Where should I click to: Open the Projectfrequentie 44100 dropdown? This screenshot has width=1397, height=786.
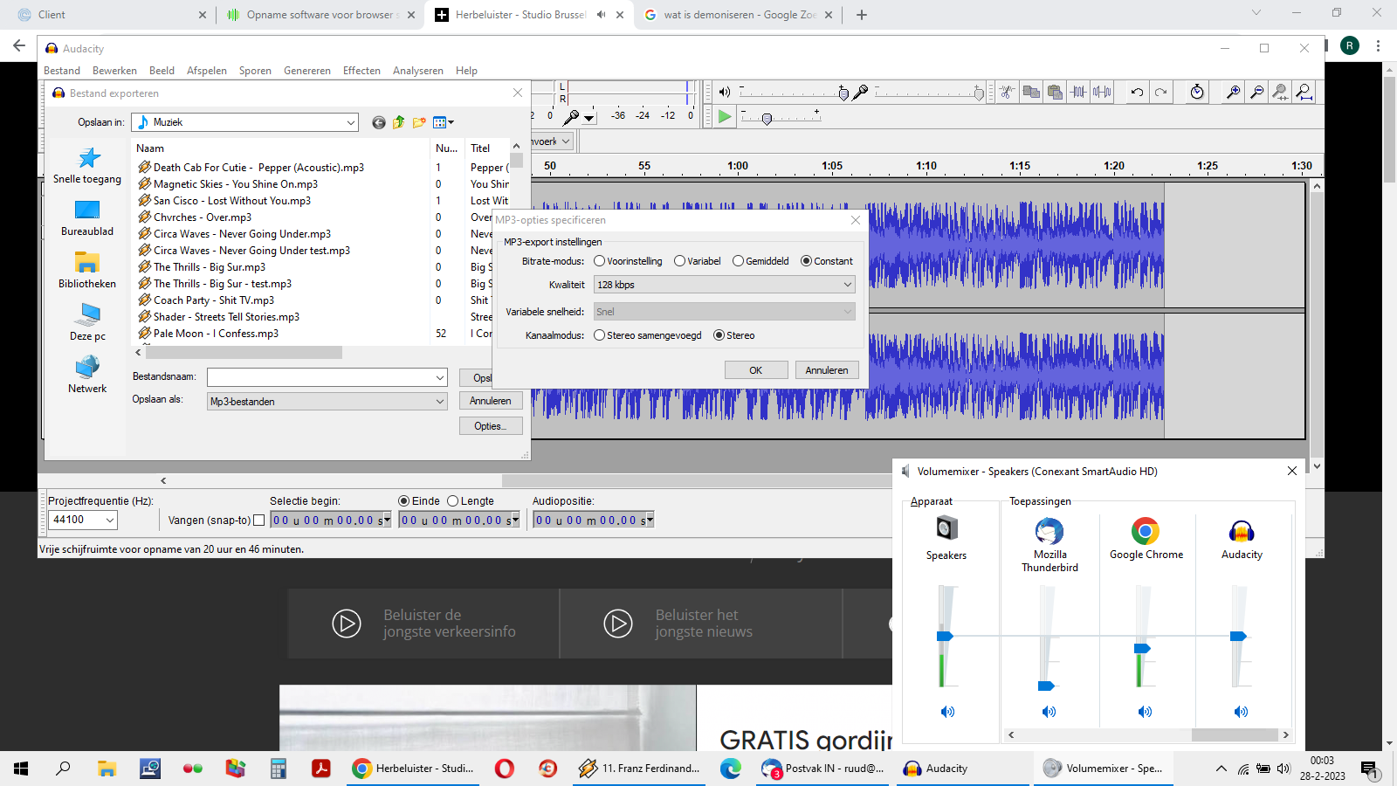(x=83, y=520)
